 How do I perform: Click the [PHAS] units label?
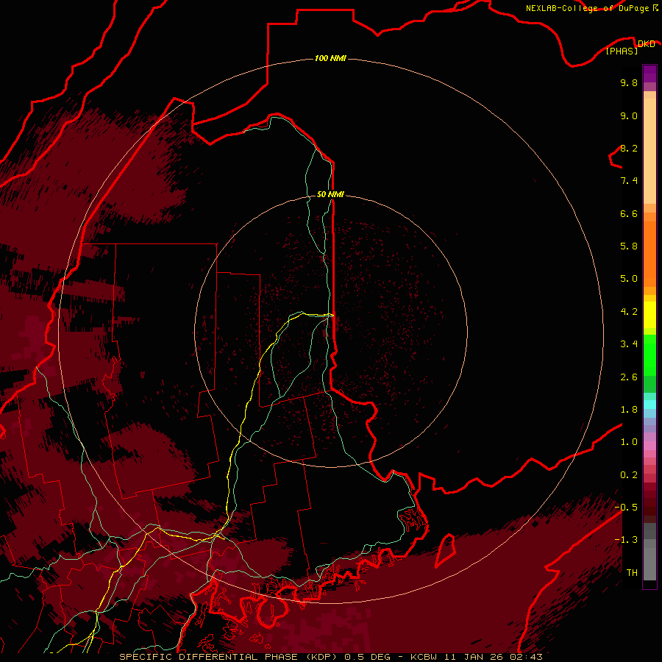click(622, 51)
